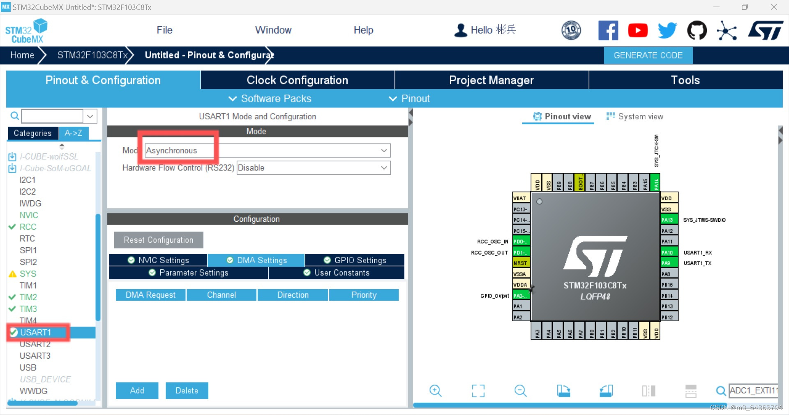Image resolution: width=789 pixels, height=415 pixels.
Task: Click the GENERATE CODE button
Action: tap(648, 55)
